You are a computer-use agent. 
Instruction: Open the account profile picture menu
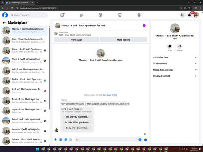[196, 15]
